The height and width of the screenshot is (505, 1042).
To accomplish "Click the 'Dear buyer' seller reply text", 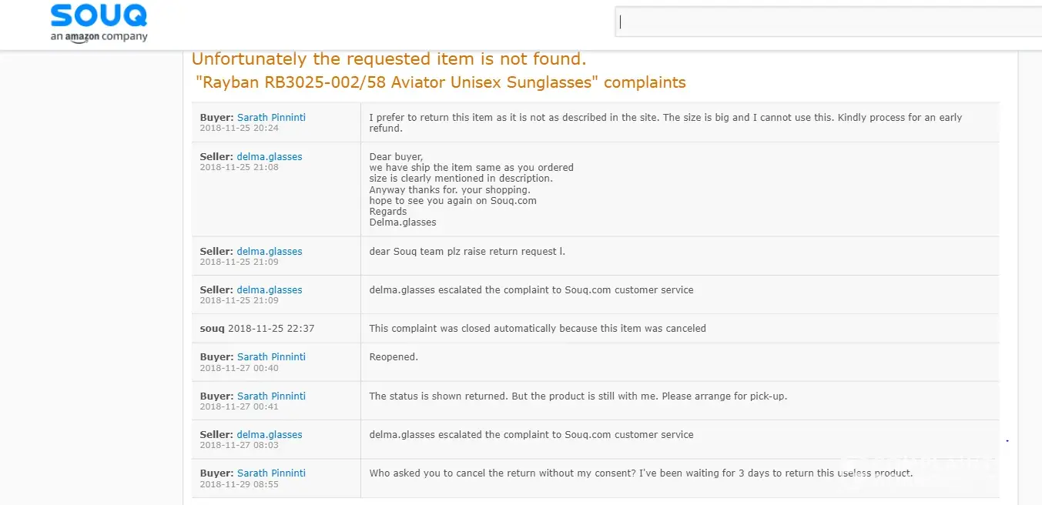I will (471, 189).
